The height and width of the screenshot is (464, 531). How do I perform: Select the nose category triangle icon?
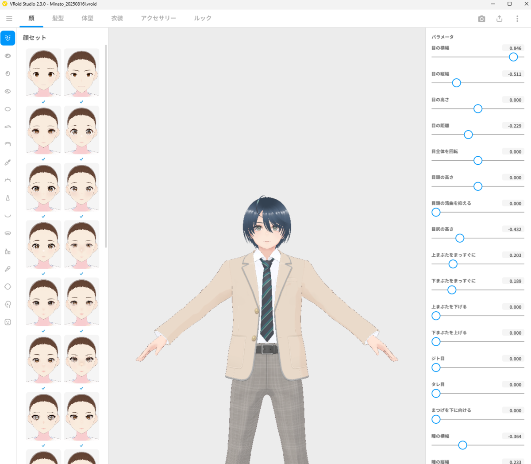(8, 197)
